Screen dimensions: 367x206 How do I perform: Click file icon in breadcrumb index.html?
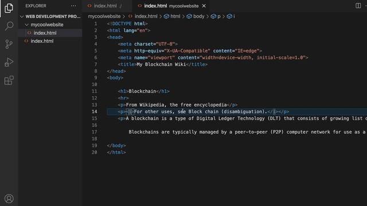pos(130,17)
